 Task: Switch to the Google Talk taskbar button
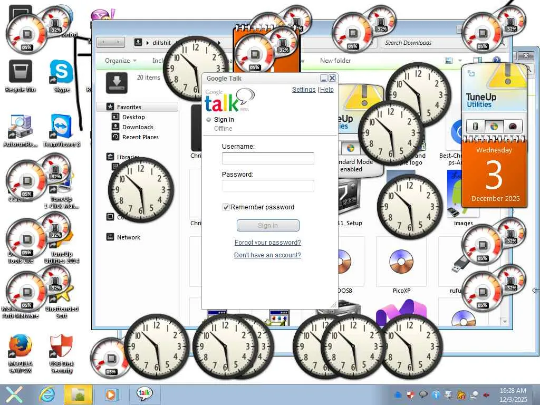coord(144,394)
